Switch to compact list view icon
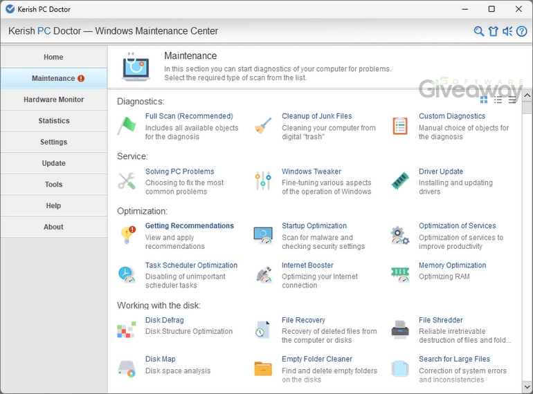The image size is (533, 394). coord(512,100)
